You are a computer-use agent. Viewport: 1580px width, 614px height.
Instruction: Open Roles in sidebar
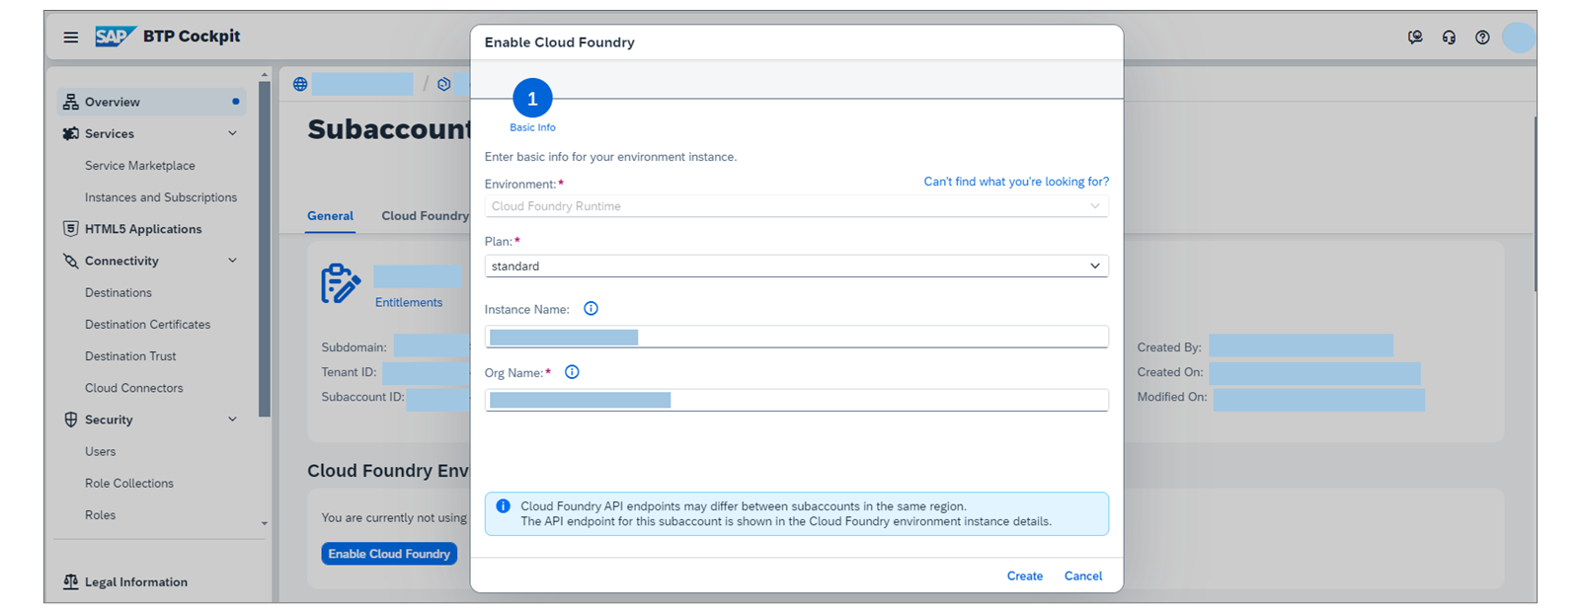(100, 515)
